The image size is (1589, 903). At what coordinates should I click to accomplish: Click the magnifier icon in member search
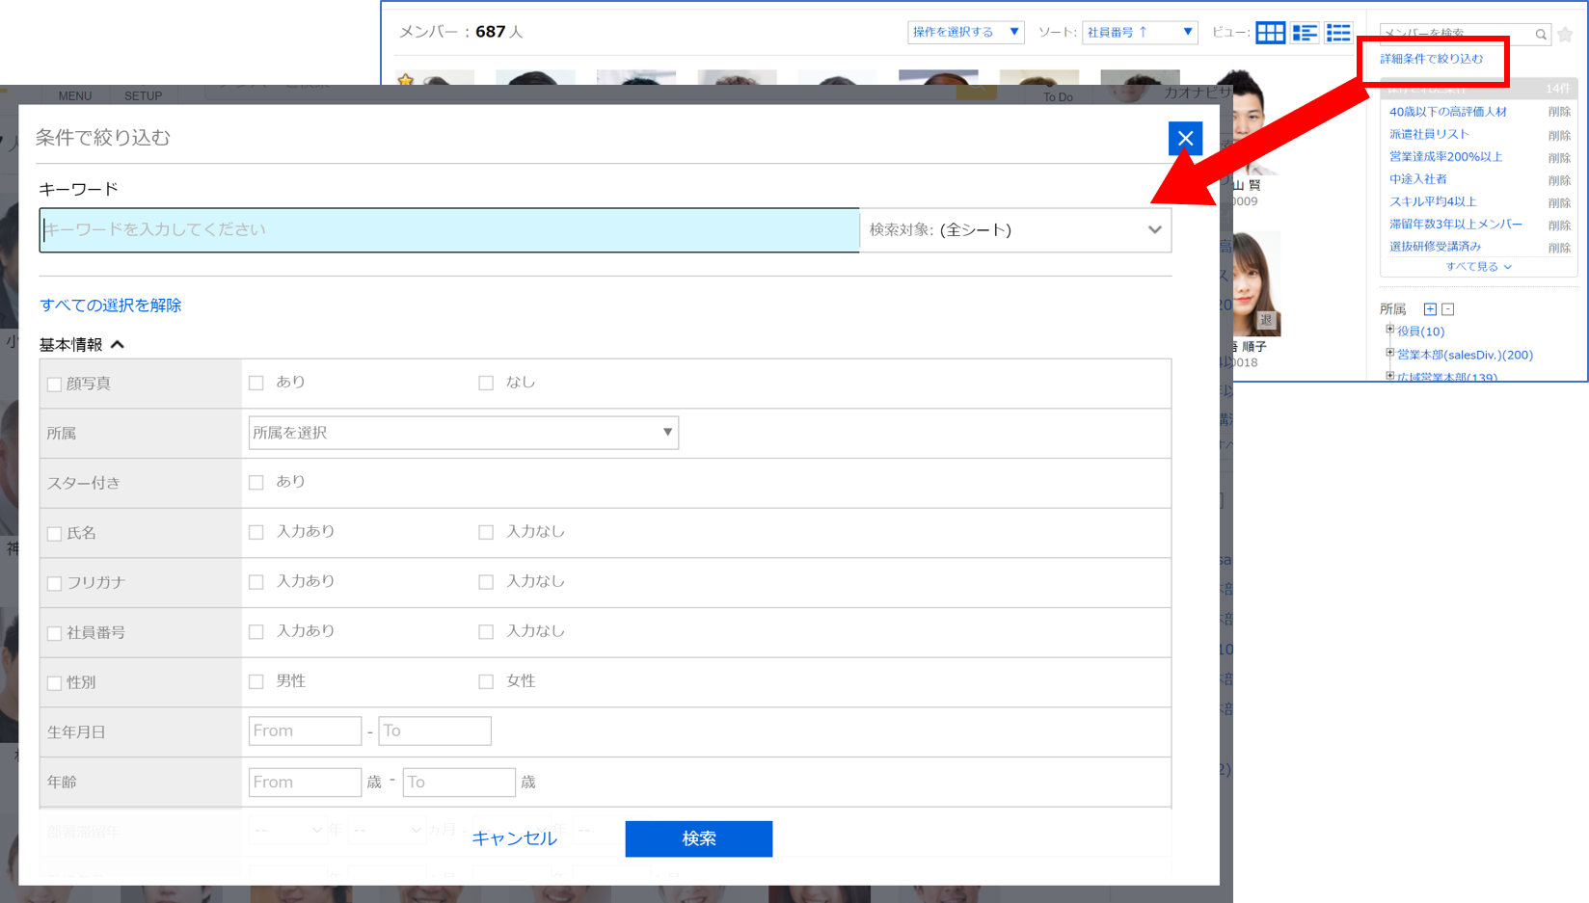(1541, 35)
